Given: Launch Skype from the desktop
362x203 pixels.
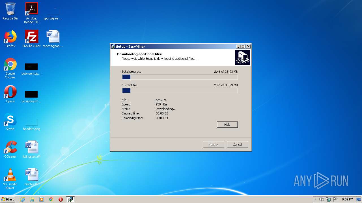Looking at the screenshot, I should pyautogui.click(x=10, y=122).
